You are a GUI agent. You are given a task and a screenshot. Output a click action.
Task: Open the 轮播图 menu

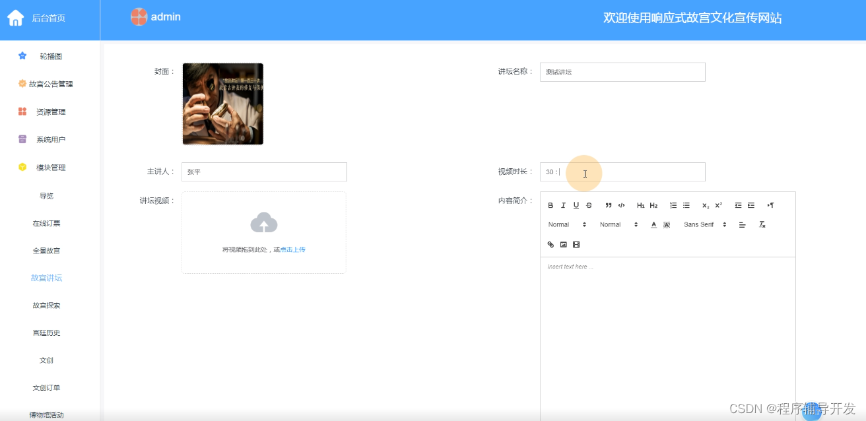[50, 56]
